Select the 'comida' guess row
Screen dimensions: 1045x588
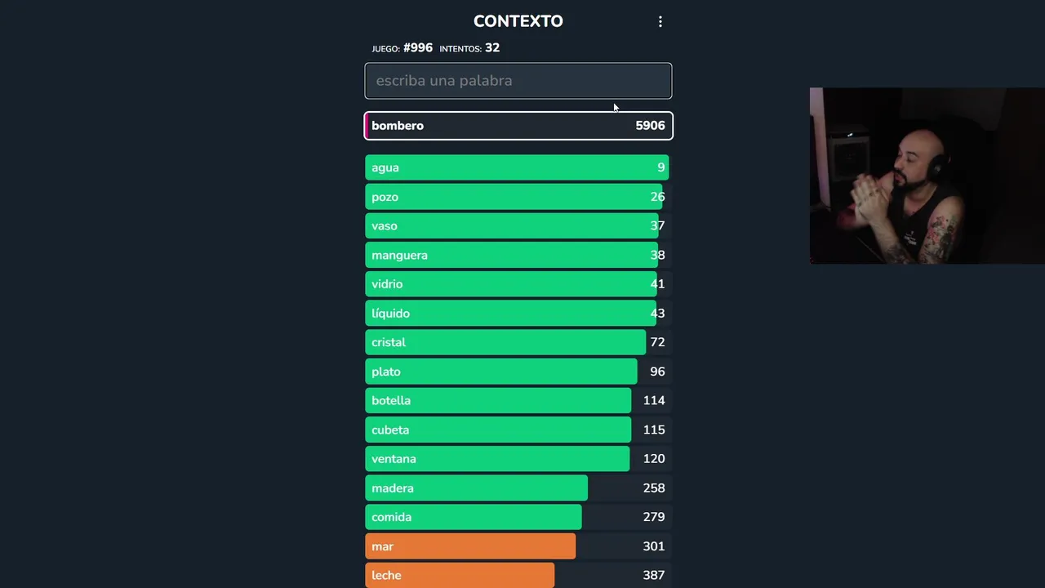[x=518, y=517]
